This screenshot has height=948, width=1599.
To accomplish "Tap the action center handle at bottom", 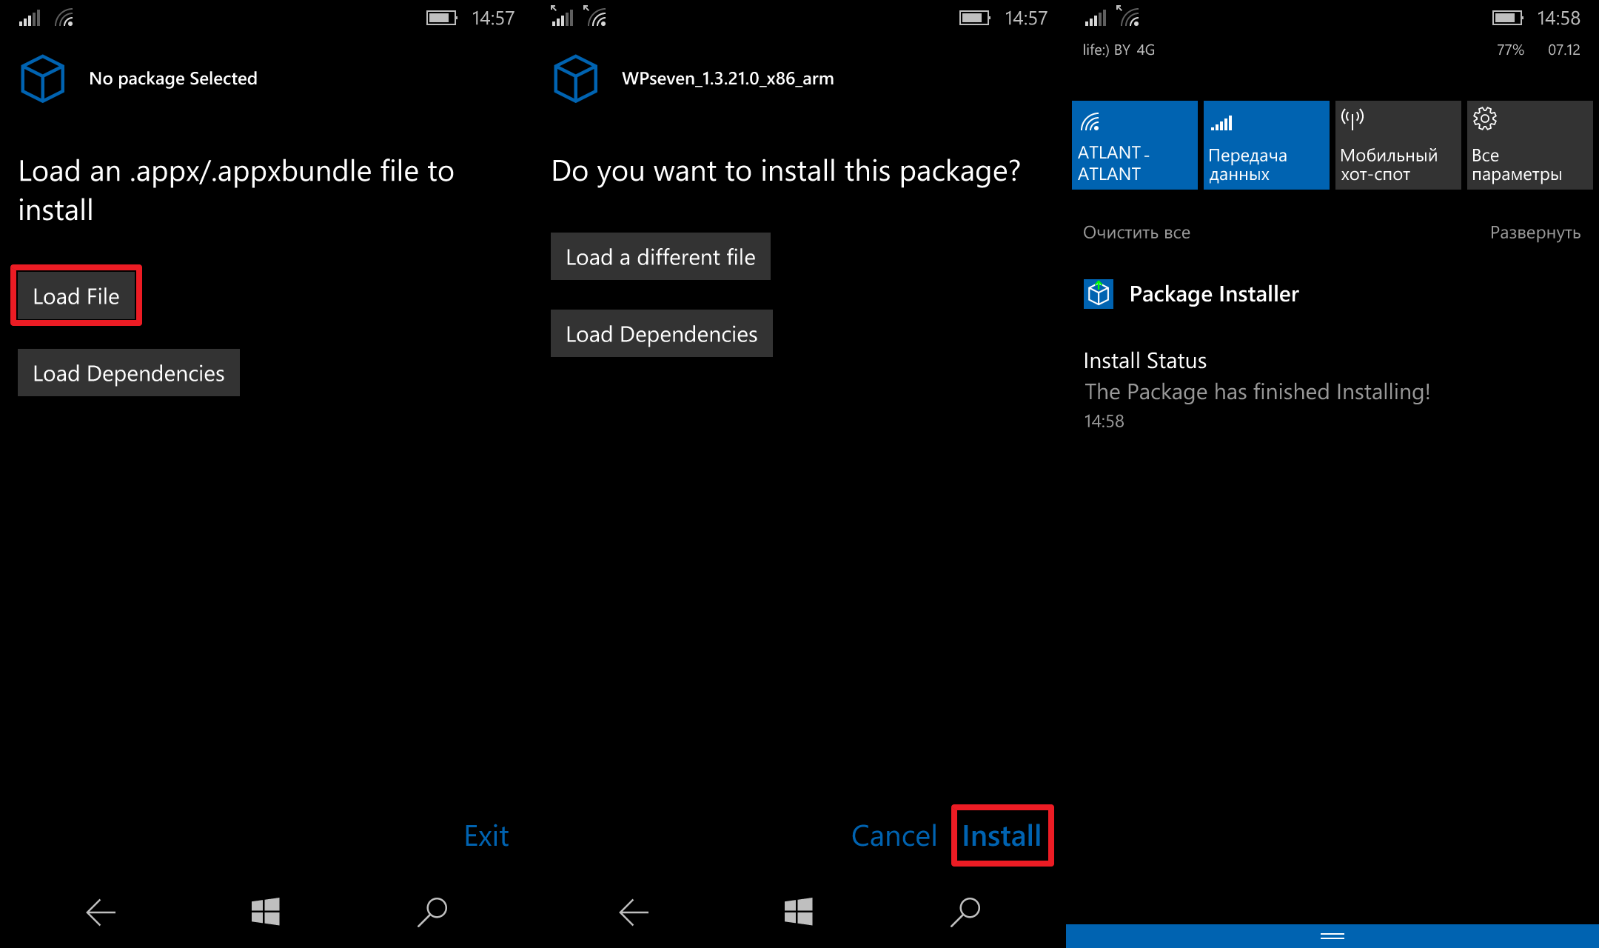I will tap(1332, 936).
